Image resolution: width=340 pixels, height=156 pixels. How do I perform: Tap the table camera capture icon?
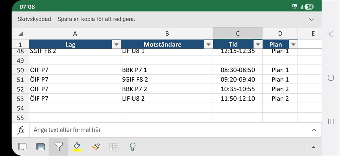coord(114,147)
